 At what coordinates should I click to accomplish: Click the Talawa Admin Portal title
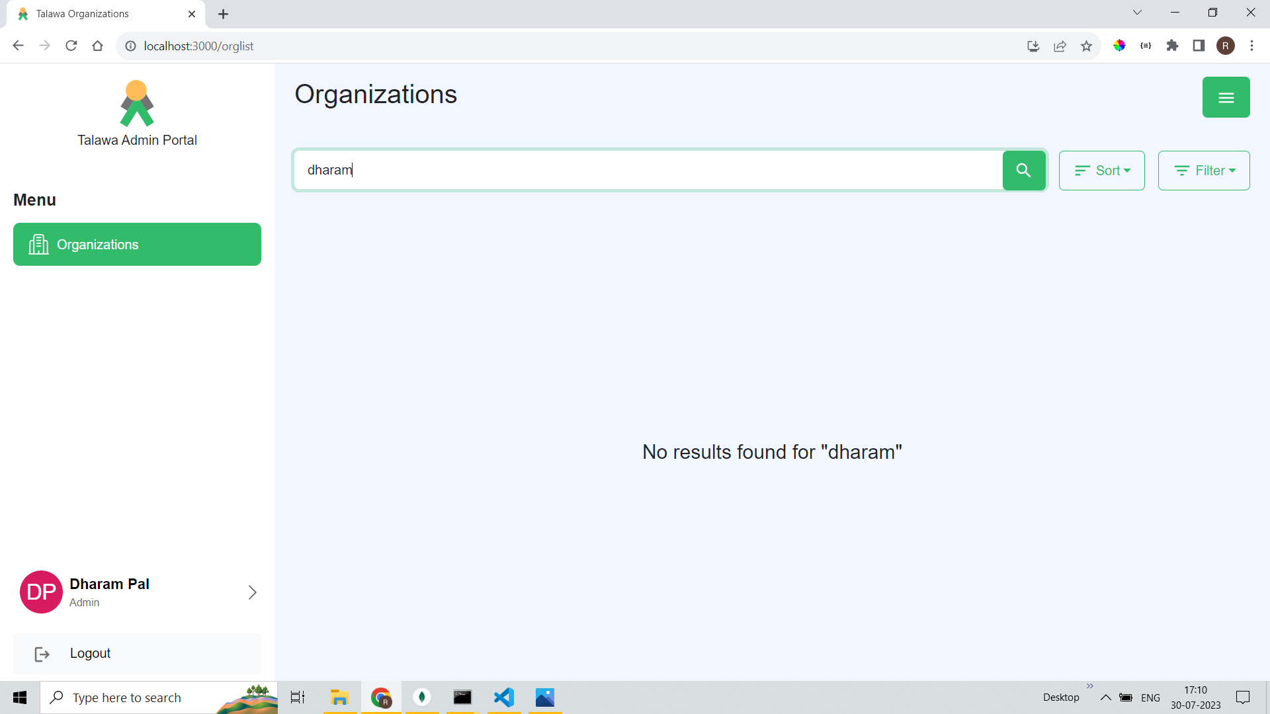(x=137, y=140)
